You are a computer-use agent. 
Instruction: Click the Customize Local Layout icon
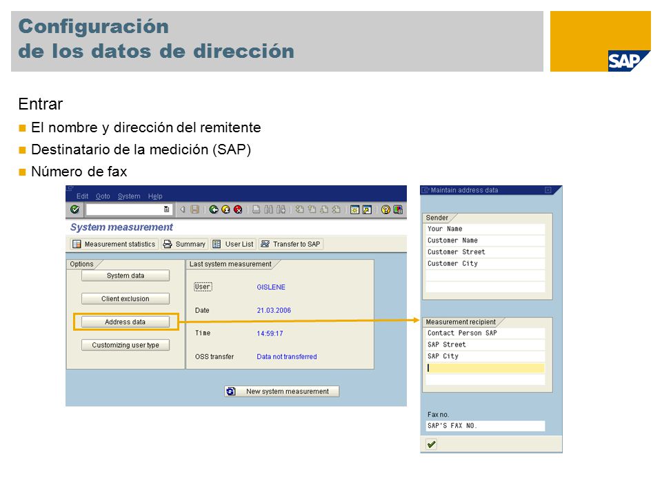click(x=398, y=209)
